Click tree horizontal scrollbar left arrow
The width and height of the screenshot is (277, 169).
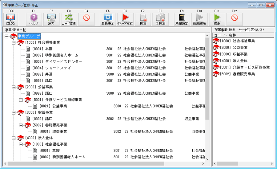pyautogui.click(x=5, y=163)
